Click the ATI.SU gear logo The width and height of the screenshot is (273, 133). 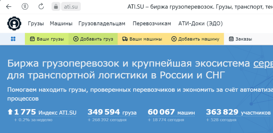[x=14, y=24]
